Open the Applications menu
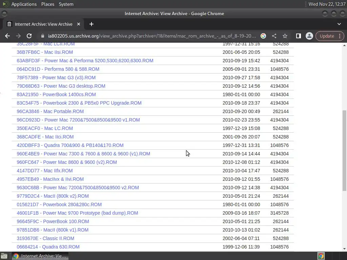347x260 pixels. point(24,4)
